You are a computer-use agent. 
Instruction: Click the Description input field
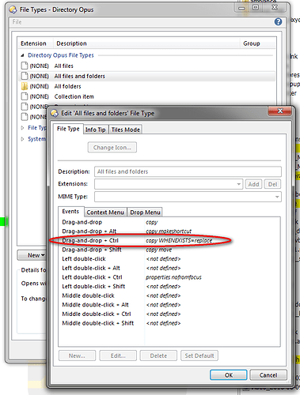tap(188, 171)
